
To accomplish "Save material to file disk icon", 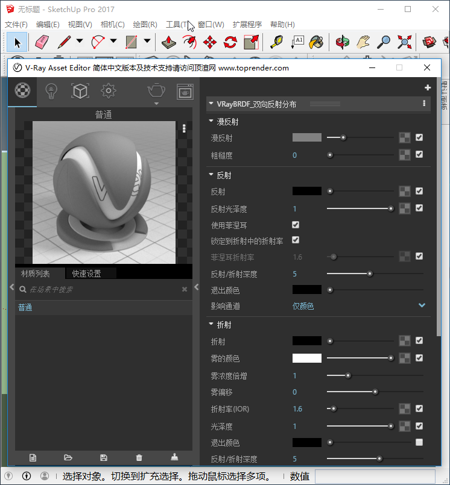I will click(x=104, y=457).
